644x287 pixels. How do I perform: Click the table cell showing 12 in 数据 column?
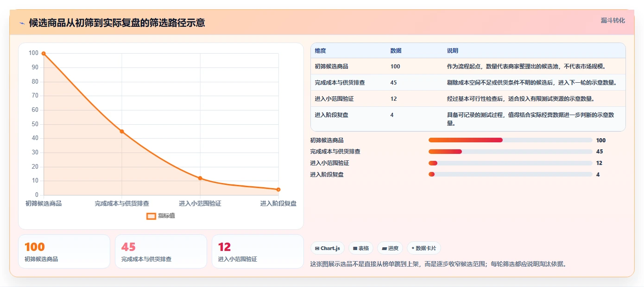pos(393,99)
